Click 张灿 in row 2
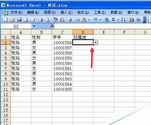The width and height of the screenshot is (151, 125). click(x=21, y=42)
